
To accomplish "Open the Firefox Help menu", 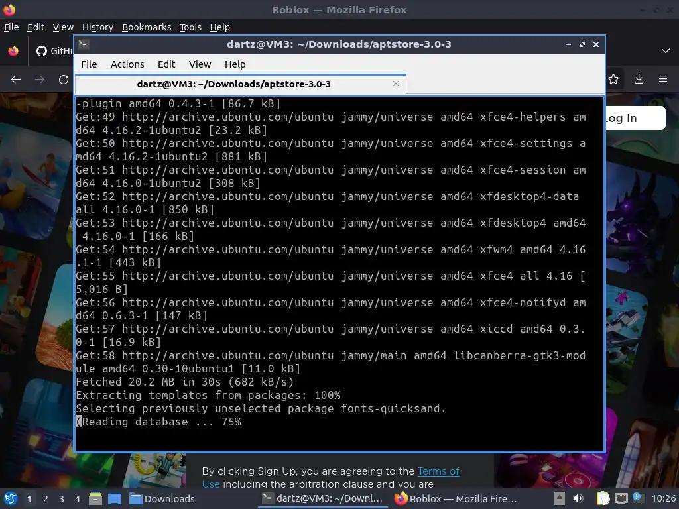I will click(x=219, y=27).
